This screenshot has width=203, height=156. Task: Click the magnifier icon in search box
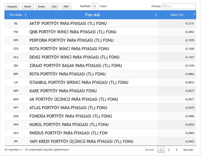(x=165, y=6)
